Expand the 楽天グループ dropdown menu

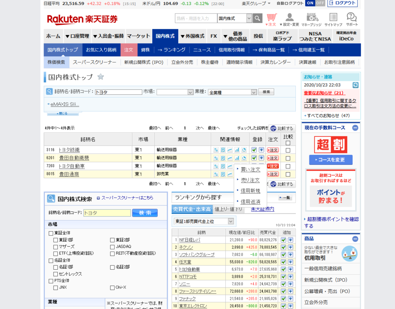click(256, 3)
